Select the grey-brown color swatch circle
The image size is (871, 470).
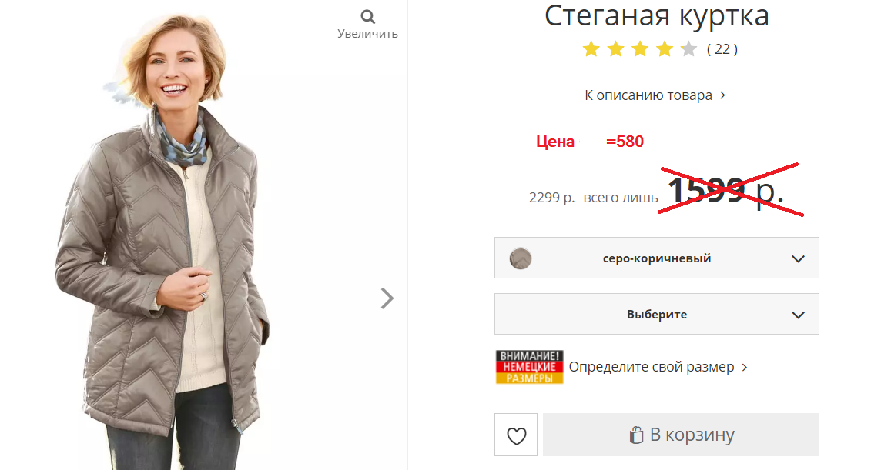[521, 258]
